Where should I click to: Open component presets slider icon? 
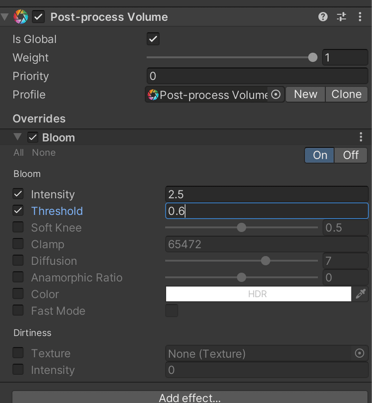341,17
